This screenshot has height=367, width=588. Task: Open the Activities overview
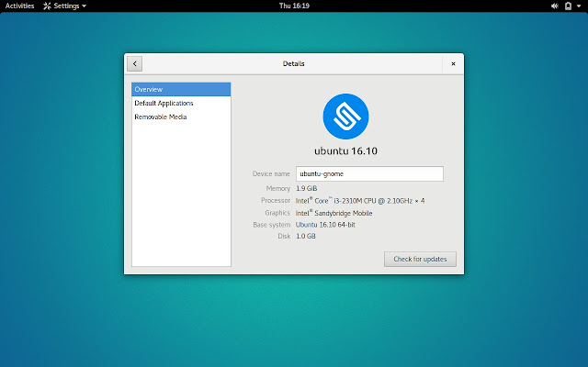[x=19, y=6]
